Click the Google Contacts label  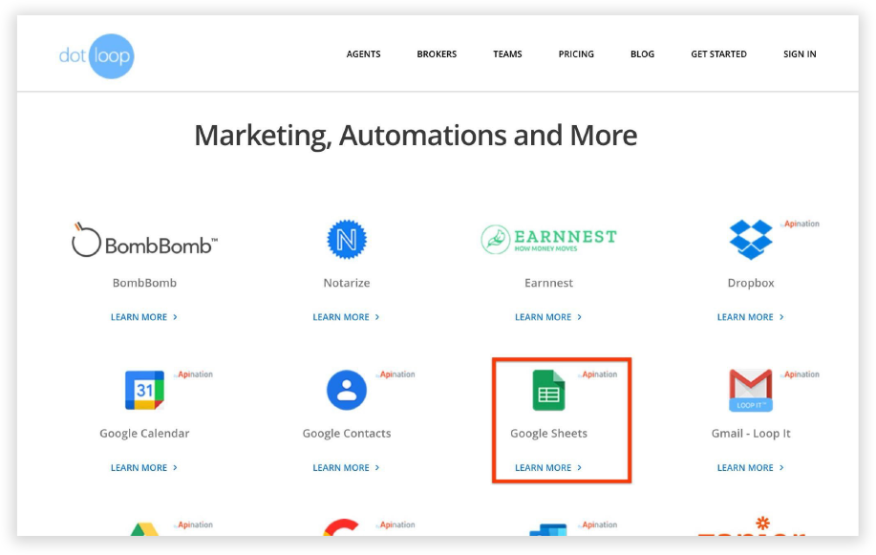(x=347, y=433)
